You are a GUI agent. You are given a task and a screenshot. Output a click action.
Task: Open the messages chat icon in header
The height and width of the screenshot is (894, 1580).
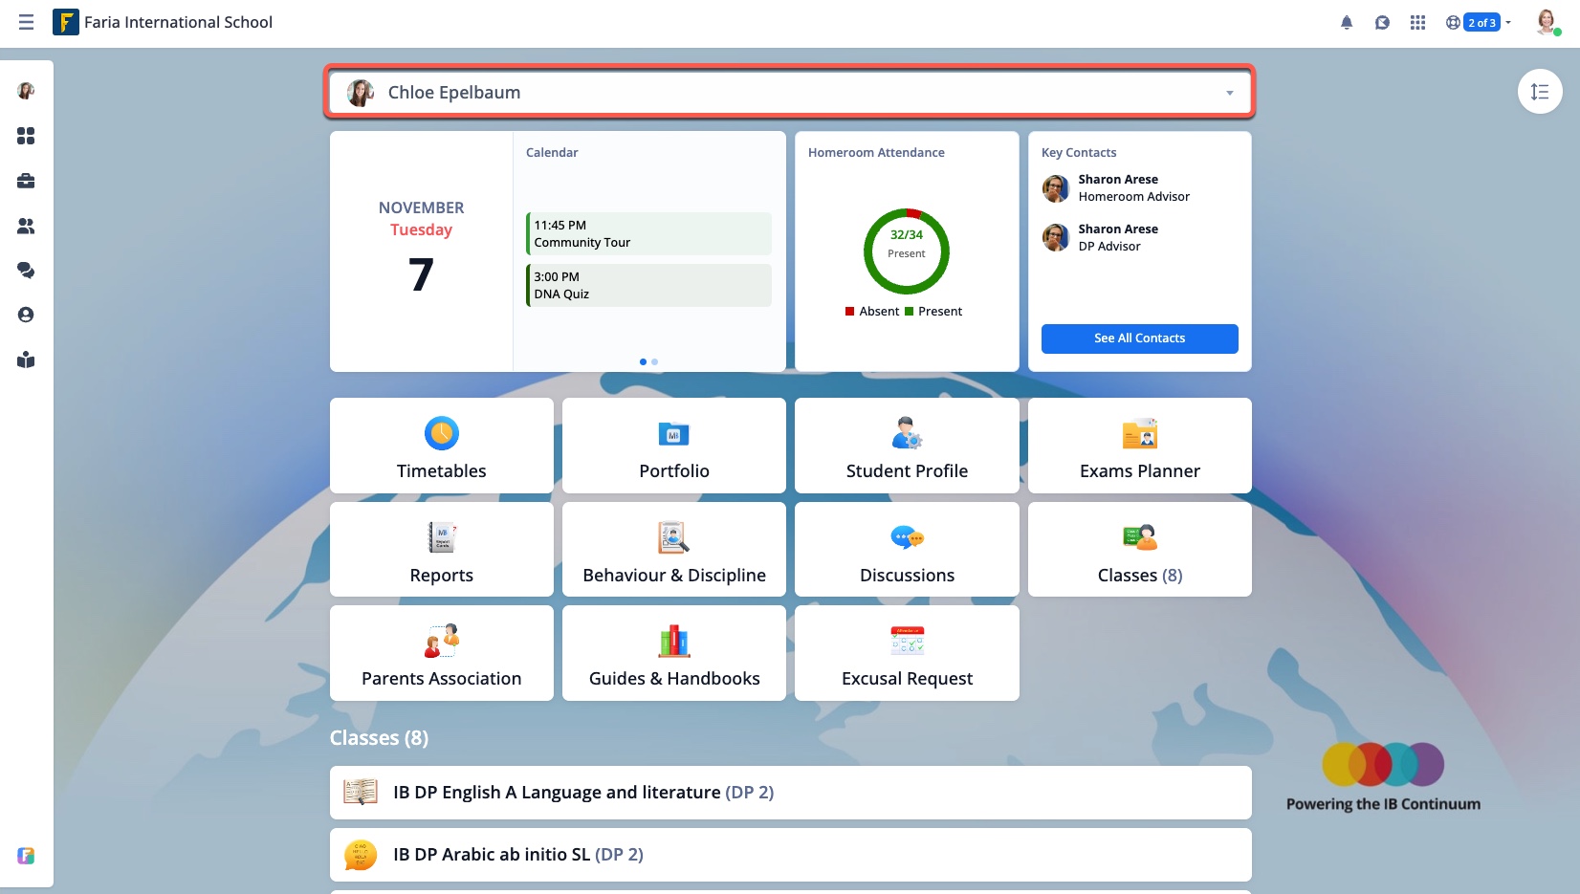tap(1382, 22)
